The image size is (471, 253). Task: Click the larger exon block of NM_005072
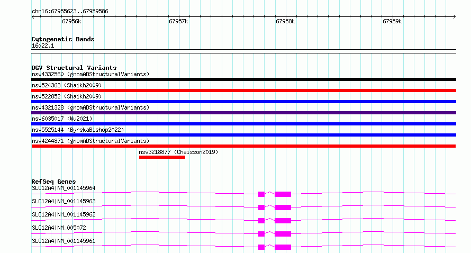[283, 234]
